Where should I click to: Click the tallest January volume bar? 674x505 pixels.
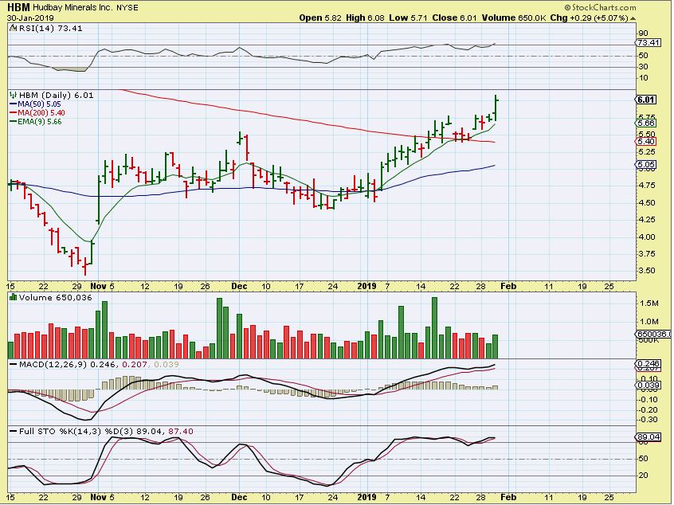tap(434, 328)
